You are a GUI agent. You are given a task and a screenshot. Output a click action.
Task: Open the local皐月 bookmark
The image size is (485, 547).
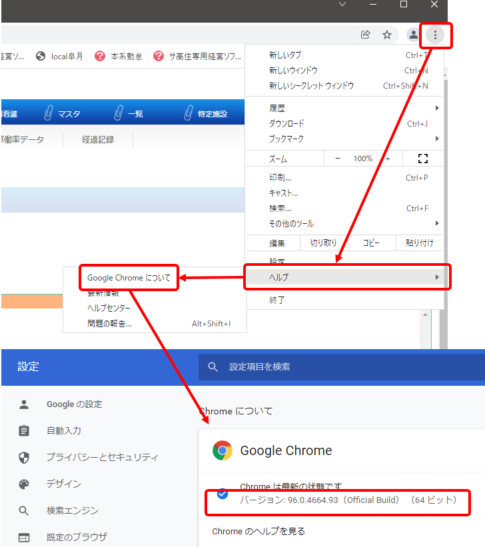click(x=60, y=57)
